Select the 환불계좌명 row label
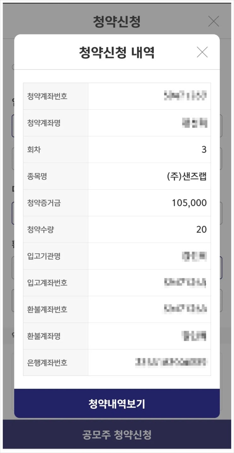 (44, 336)
